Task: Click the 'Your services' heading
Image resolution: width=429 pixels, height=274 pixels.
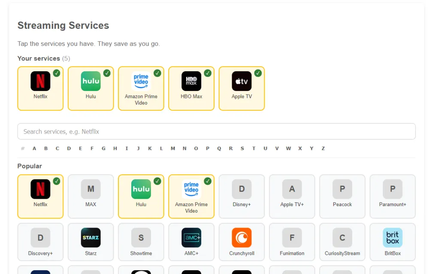Action: pos(39,58)
